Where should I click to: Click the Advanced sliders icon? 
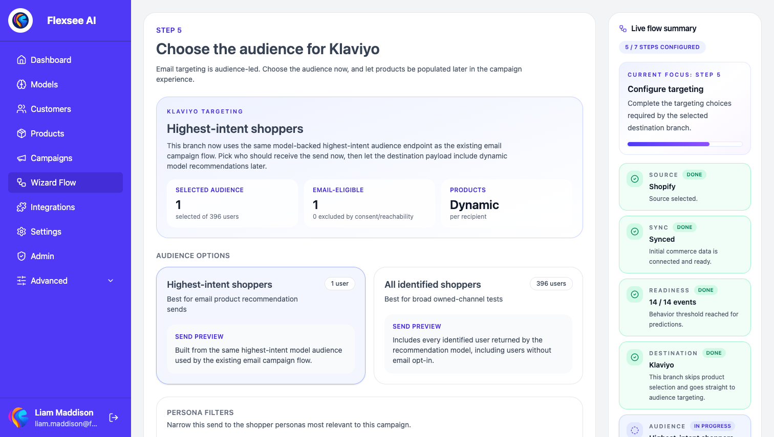pyautogui.click(x=21, y=281)
